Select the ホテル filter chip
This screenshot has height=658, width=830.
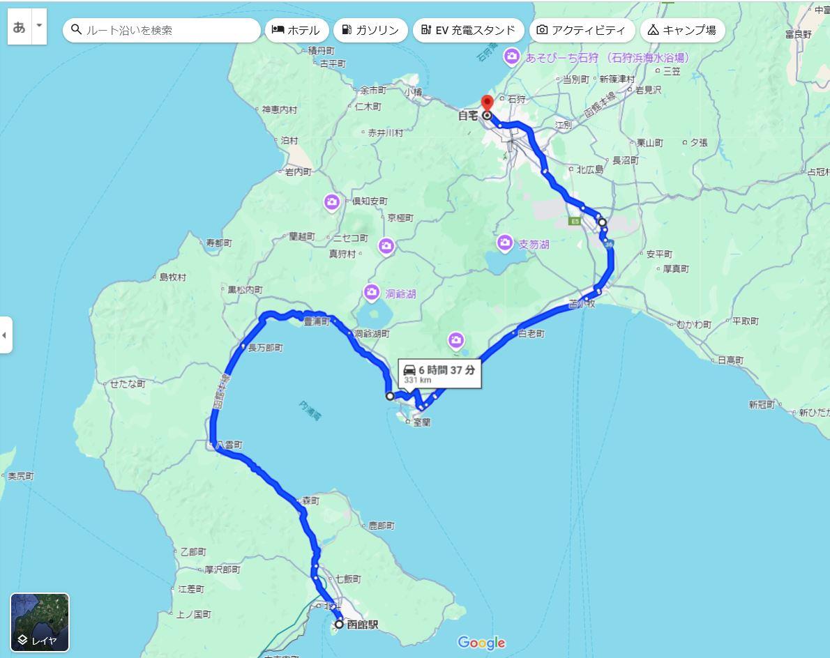296,30
